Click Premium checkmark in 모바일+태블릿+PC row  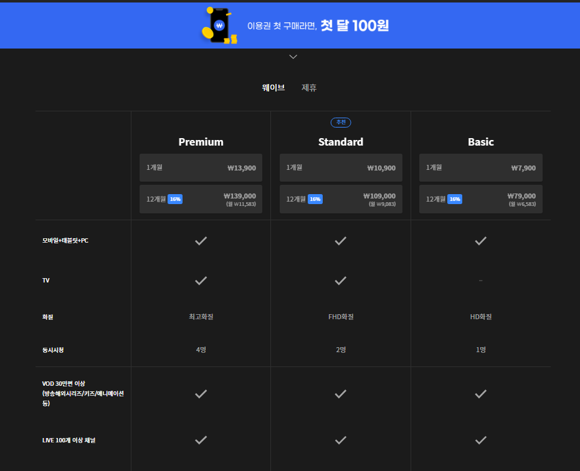click(x=201, y=241)
